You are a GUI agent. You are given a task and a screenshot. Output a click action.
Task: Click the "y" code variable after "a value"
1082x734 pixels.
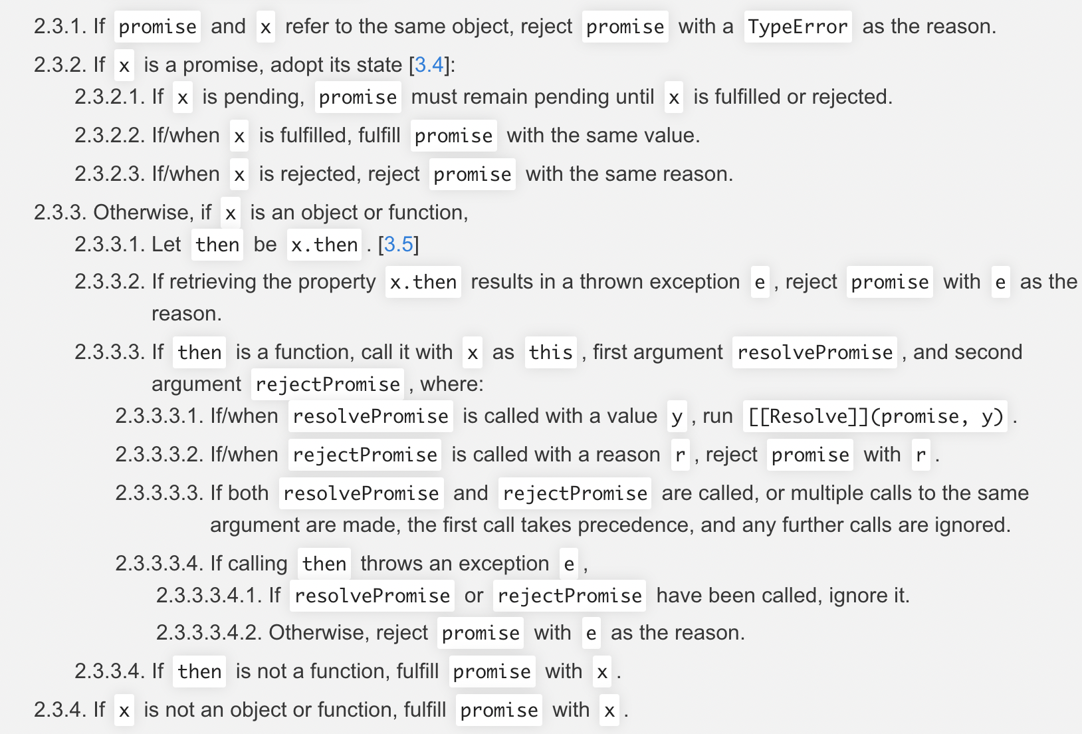(x=677, y=416)
